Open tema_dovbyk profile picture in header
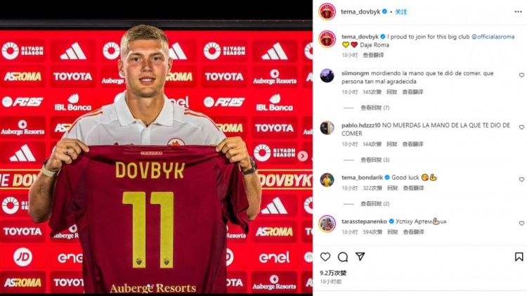Viewport: 527px width, 296px height. pyautogui.click(x=327, y=12)
